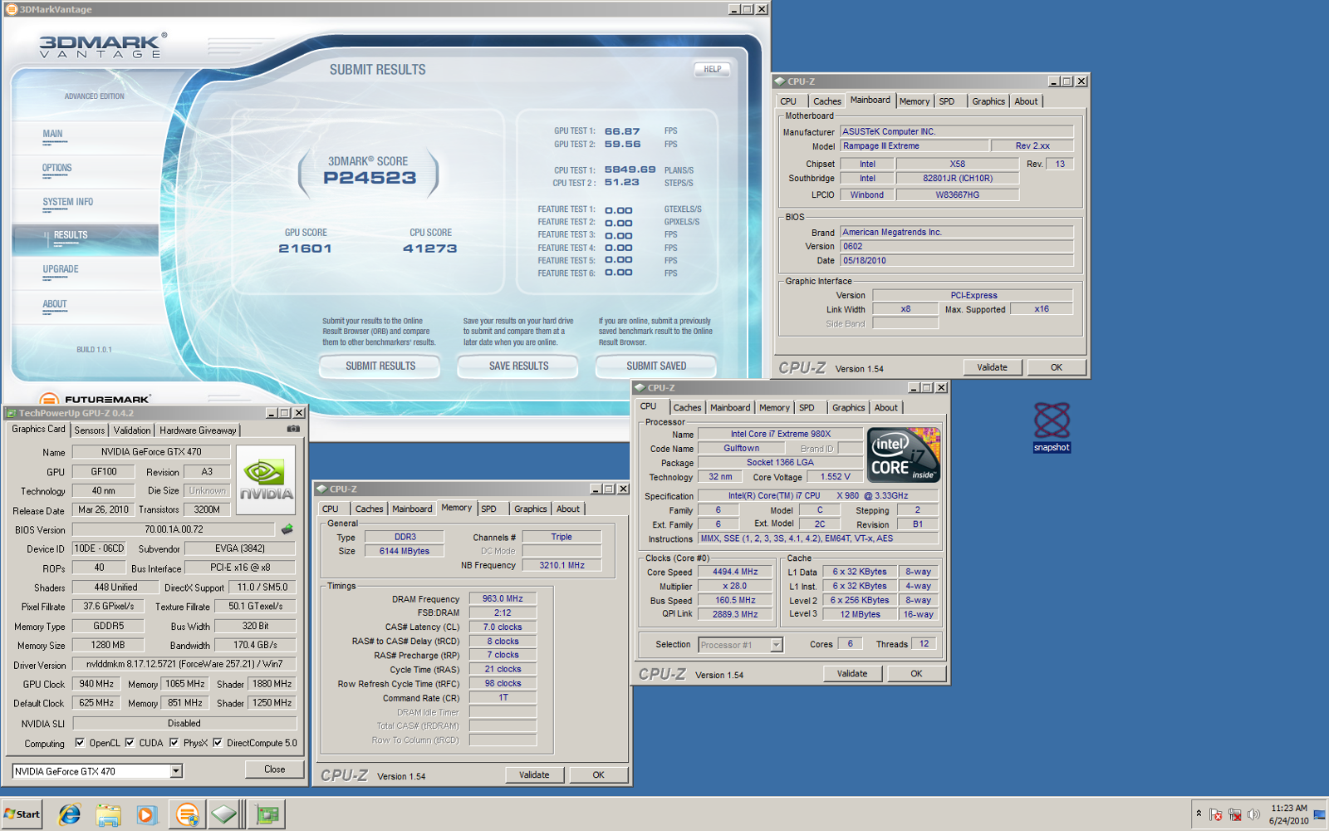Open the Processor #1 selection dropdown
The image size is (1329, 831).
pos(776,645)
